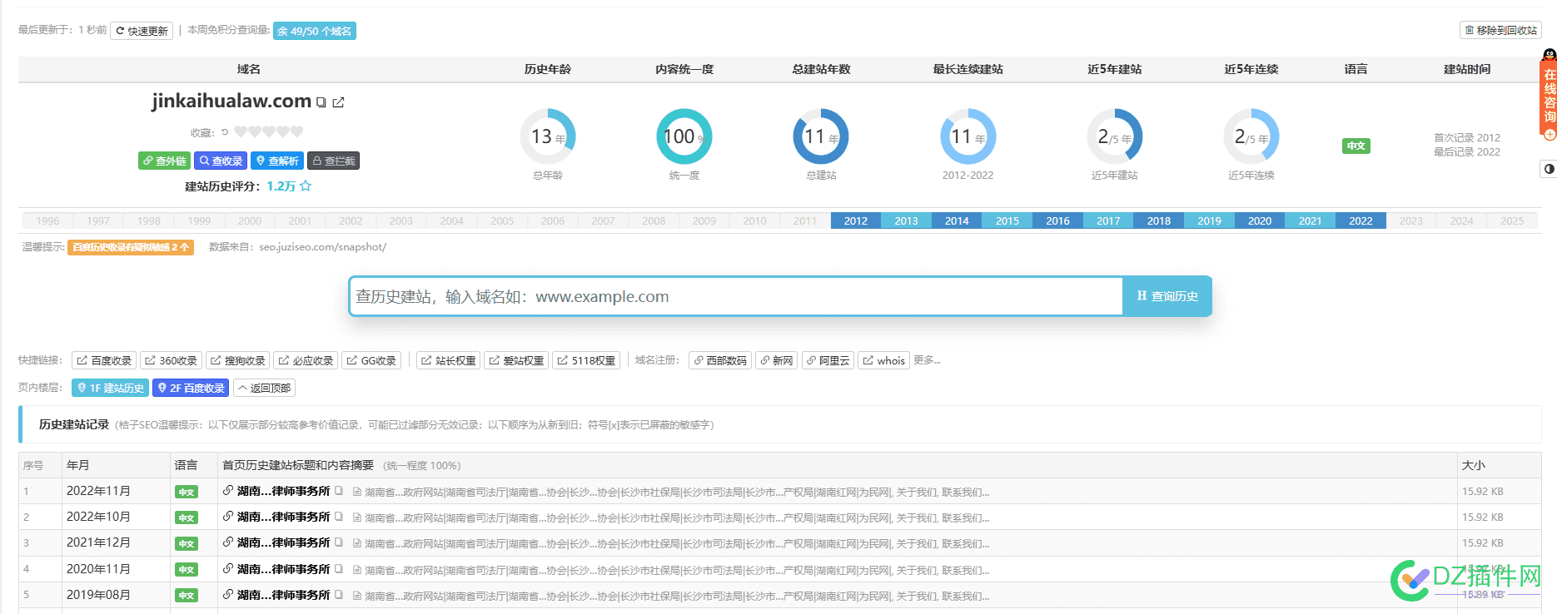This screenshot has height=614, width=1557.
Task: Open the 360收录 quick link
Action: 171,360
